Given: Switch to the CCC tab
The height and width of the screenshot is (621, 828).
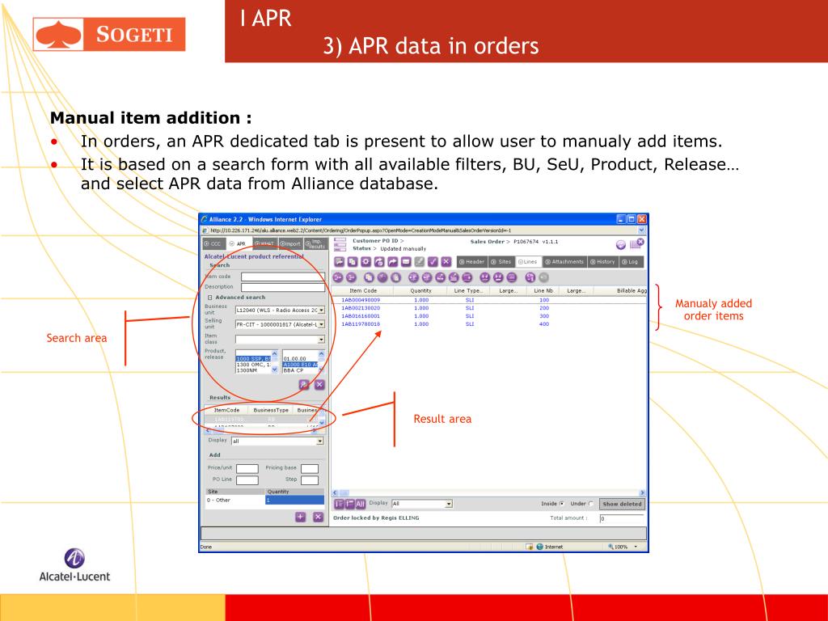Looking at the screenshot, I should pyautogui.click(x=213, y=243).
